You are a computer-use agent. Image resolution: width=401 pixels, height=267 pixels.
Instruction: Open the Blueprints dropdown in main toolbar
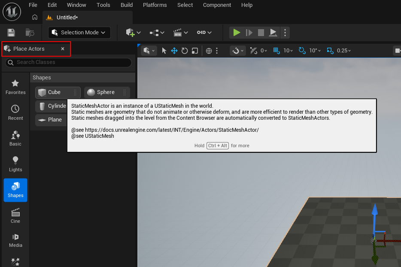(x=157, y=33)
